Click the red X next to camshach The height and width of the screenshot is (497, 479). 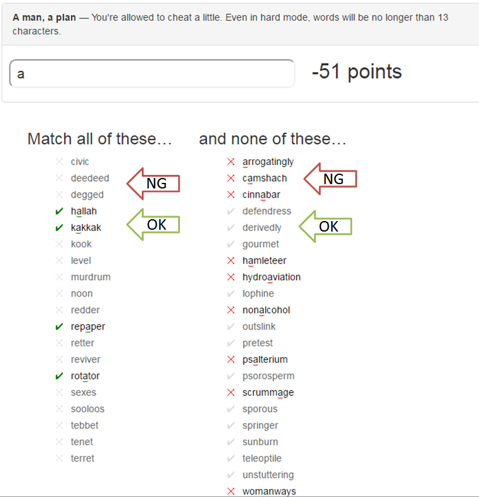pos(231,179)
